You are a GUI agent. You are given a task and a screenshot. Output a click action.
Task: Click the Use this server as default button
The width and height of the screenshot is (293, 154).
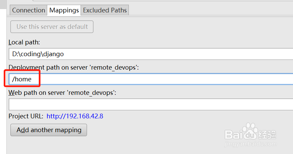52,27
